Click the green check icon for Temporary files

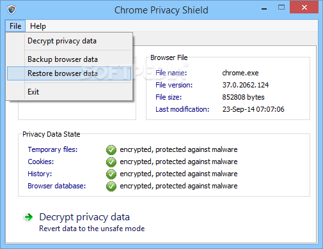111,150
